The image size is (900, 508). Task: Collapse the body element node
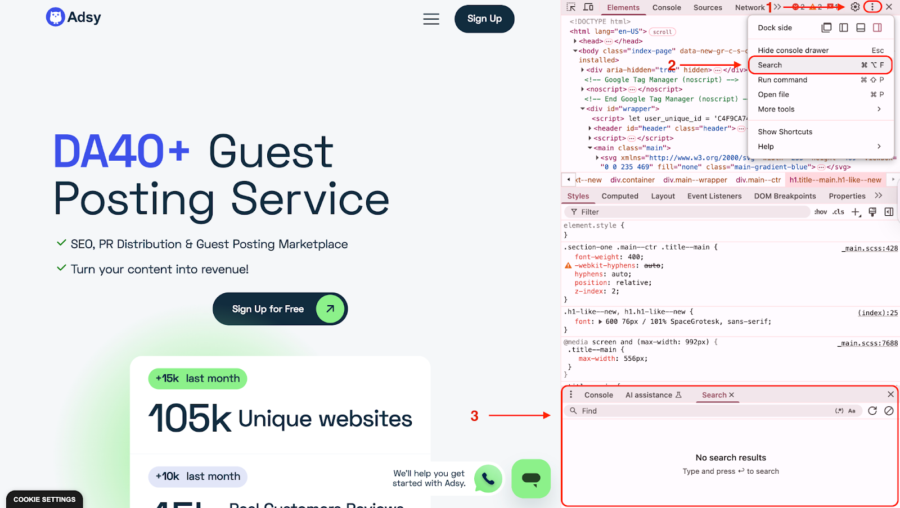tap(575, 51)
